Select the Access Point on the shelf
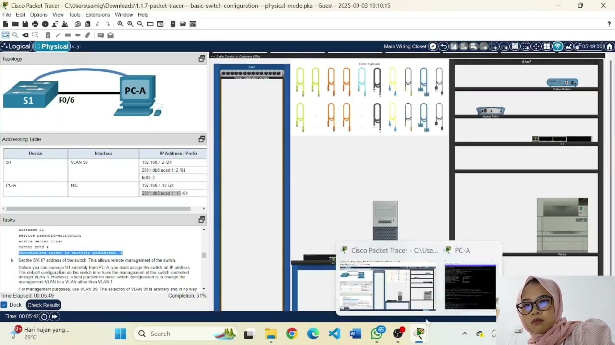The image size is (615, 345). point(491,112)
